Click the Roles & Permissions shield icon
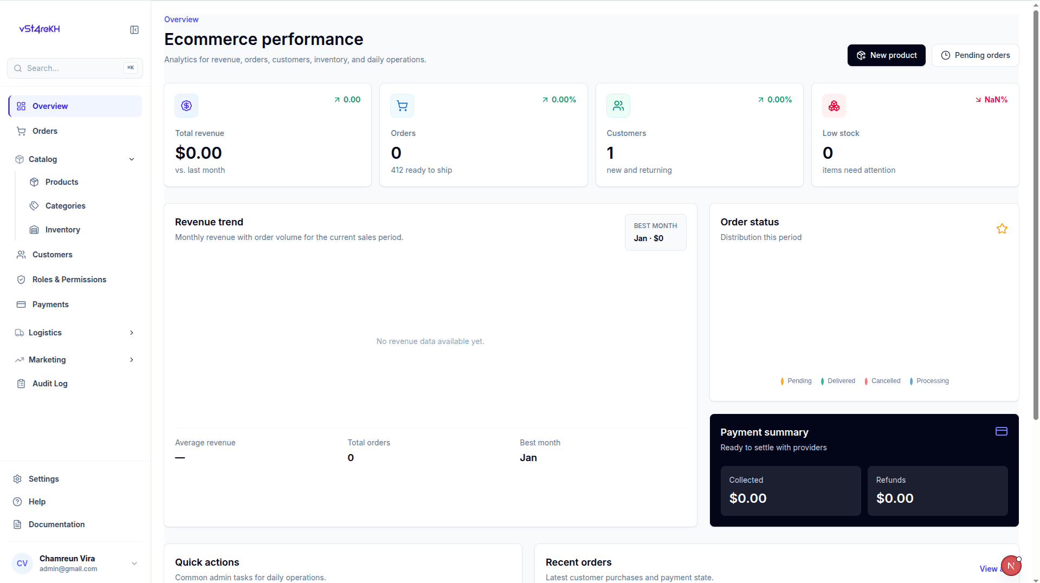This screenshot has height=583, width=1040. pos(21,280)
